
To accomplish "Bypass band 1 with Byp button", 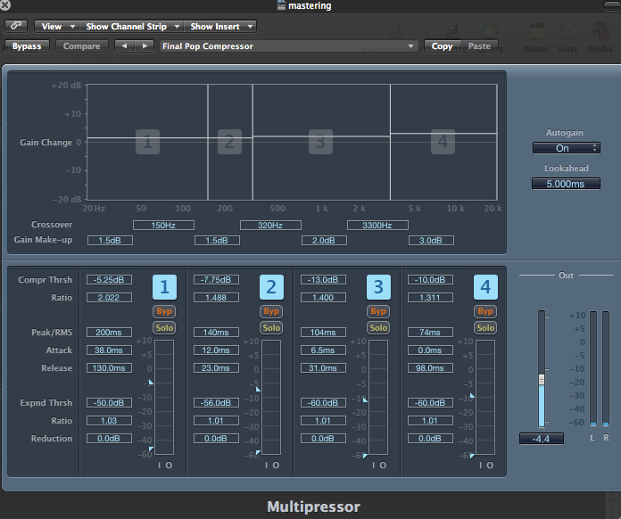I will point(164,311).
